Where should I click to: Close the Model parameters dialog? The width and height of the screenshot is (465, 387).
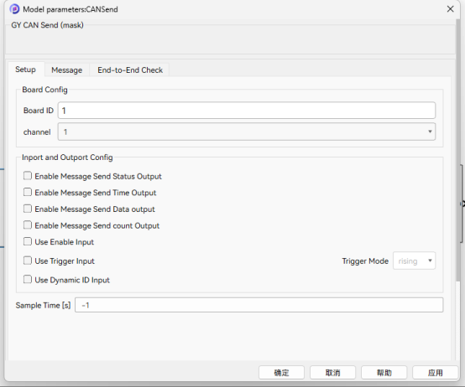pyautogui.click(x=450, y=9)
